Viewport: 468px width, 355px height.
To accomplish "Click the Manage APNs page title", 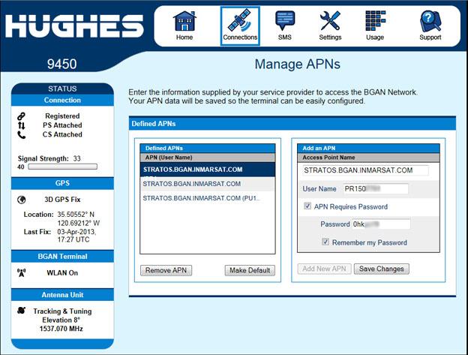I will click(x=297, y=65).
